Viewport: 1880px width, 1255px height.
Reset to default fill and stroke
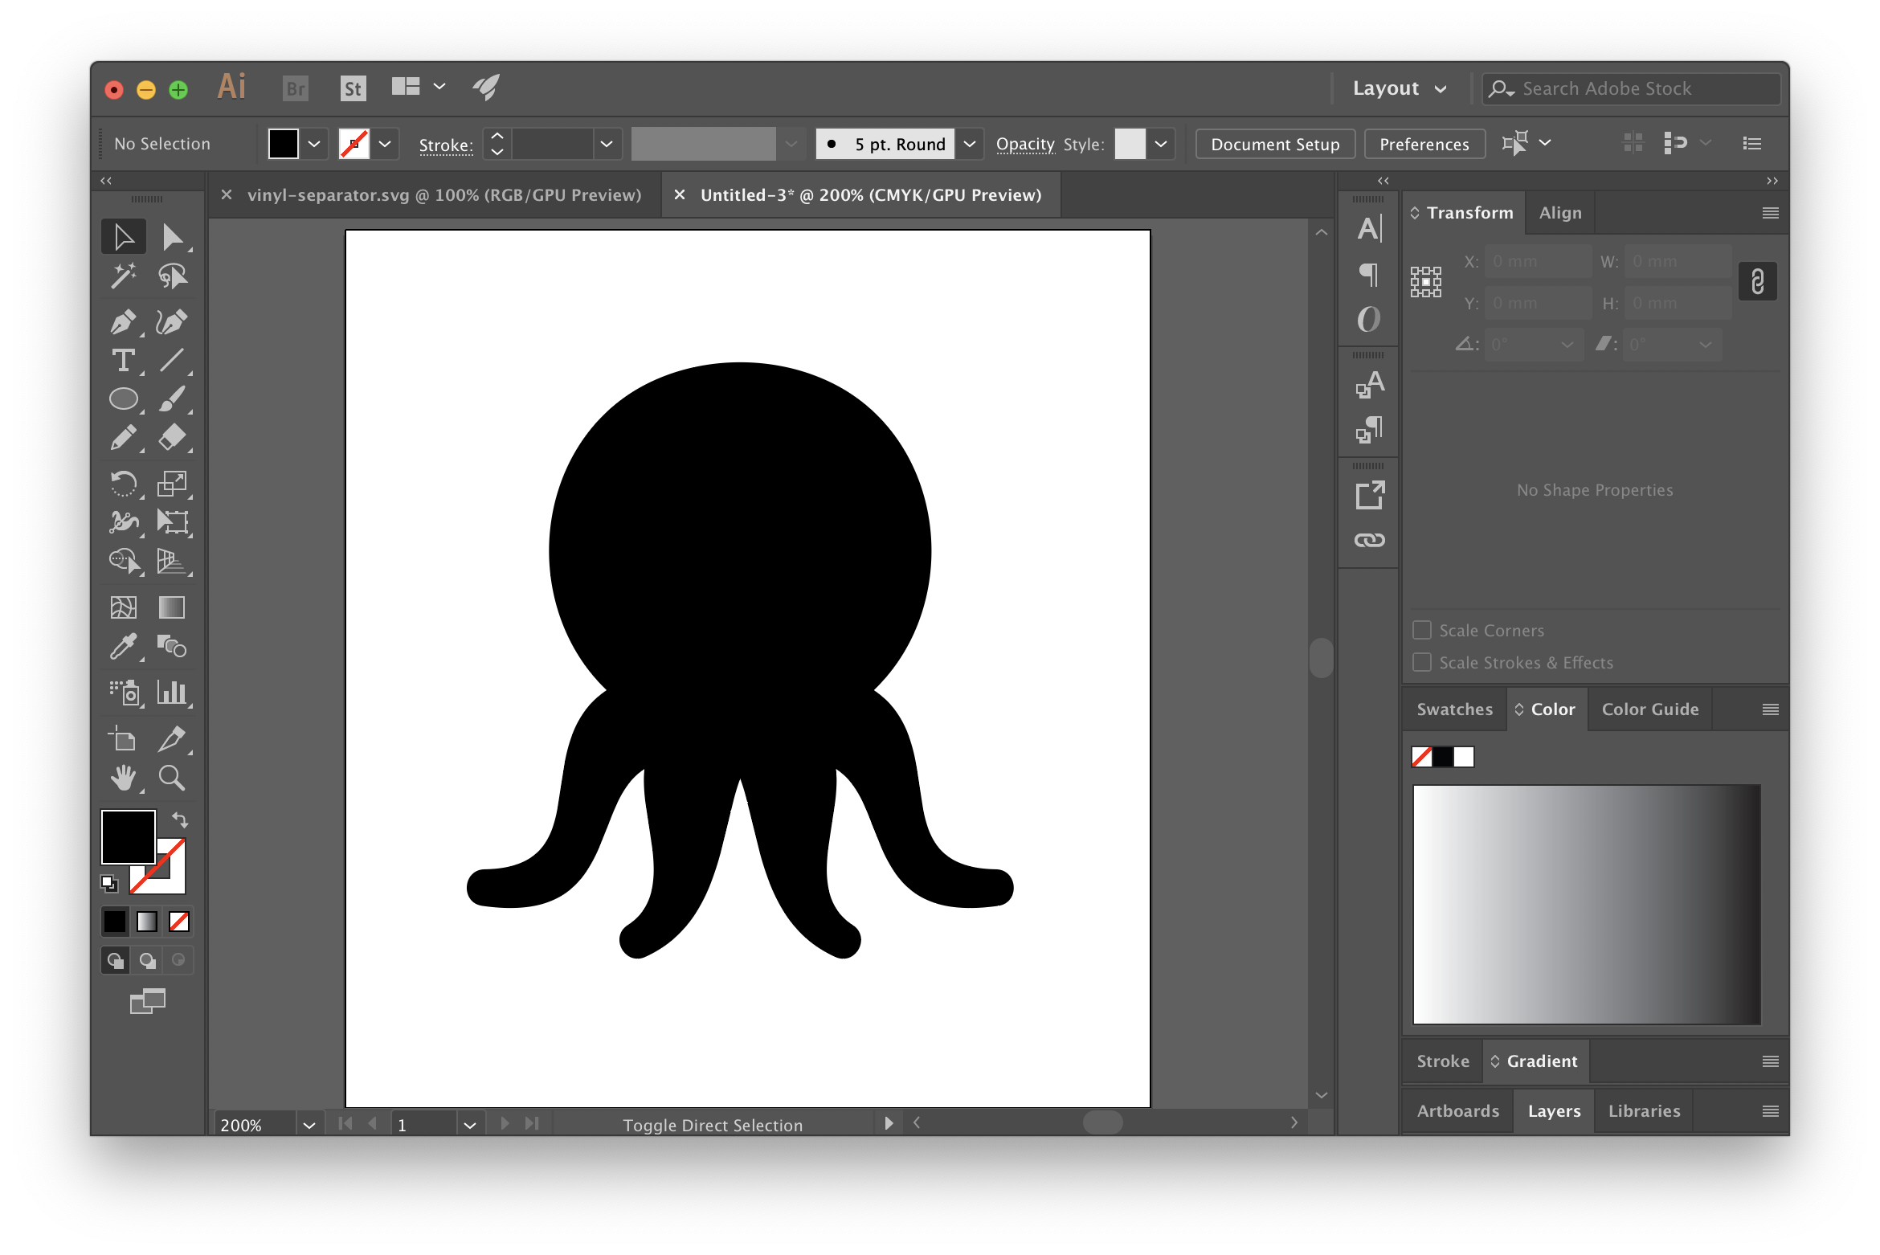pos(109,884)
